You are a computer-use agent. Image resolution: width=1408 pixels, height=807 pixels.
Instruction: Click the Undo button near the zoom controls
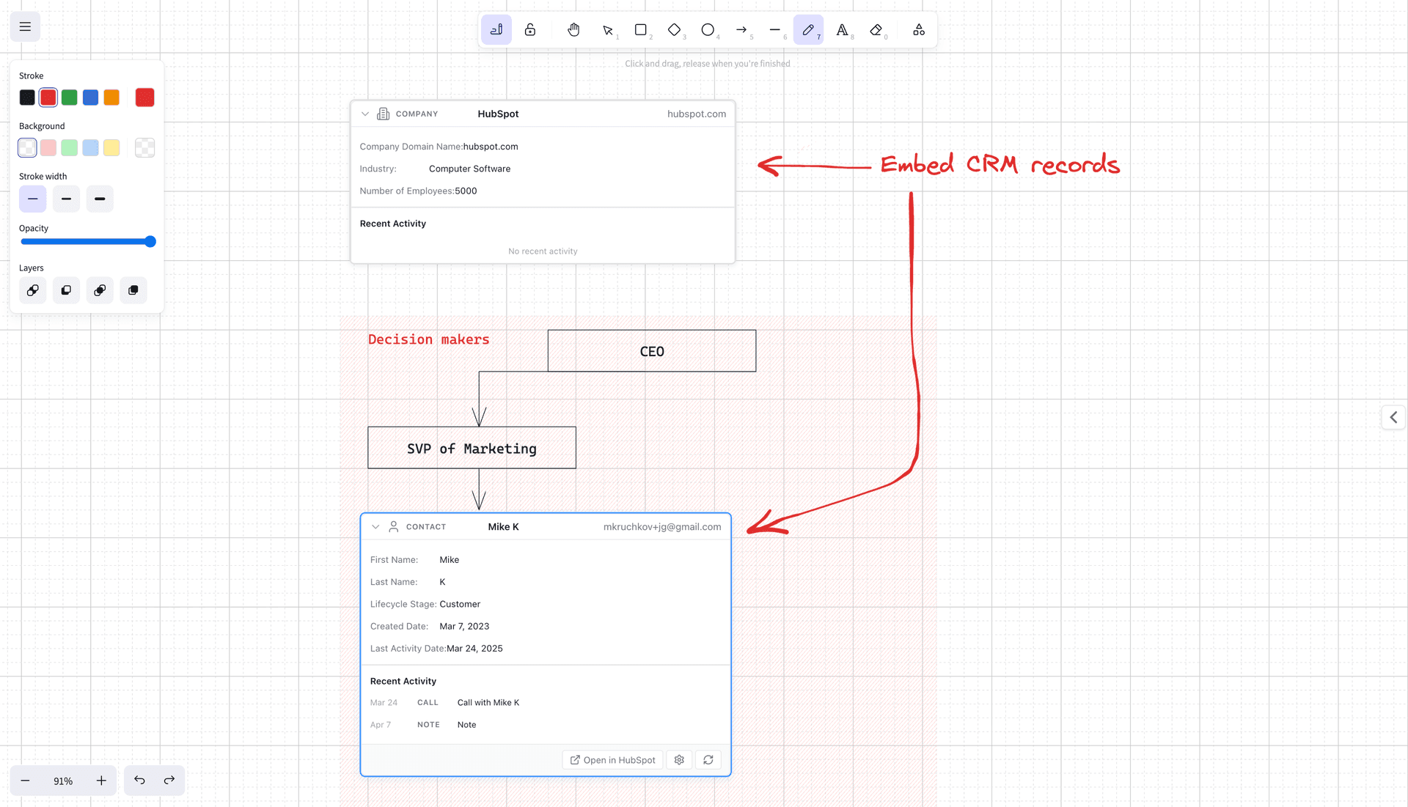coord(139,781)
